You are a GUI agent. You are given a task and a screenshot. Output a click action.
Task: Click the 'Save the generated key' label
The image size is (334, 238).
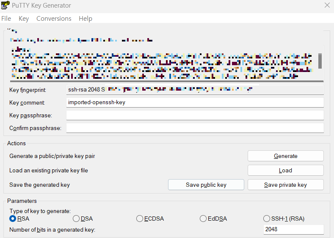[40, 185]
